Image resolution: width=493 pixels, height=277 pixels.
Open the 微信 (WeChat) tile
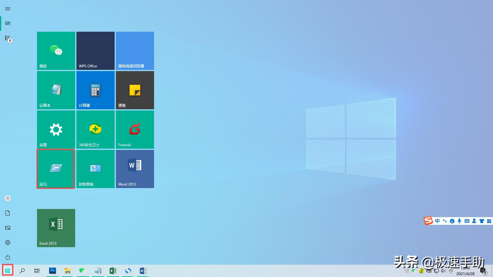click(x=56, y=51)
